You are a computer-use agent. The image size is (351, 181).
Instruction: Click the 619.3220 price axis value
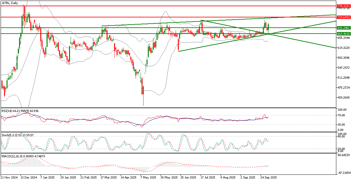click(344, 48)
